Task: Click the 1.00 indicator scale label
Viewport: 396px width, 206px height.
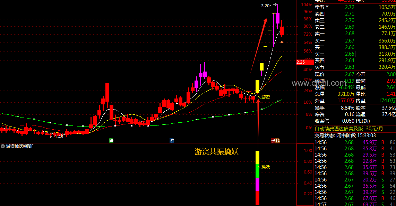Action: [x=308, y=151]
